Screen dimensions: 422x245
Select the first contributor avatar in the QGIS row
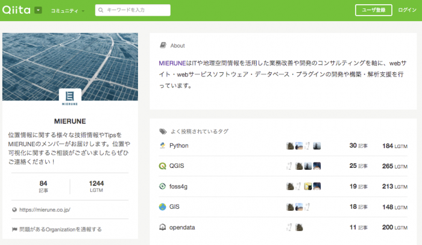coord(289,166)
